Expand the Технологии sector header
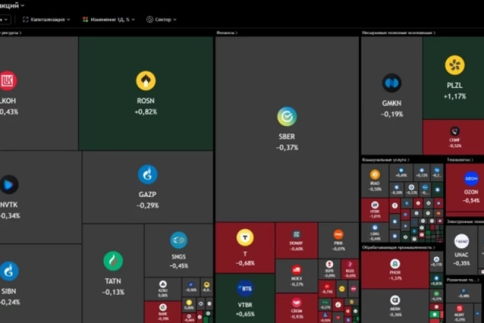Screen dimensions: 484x323 pos(460,160)
